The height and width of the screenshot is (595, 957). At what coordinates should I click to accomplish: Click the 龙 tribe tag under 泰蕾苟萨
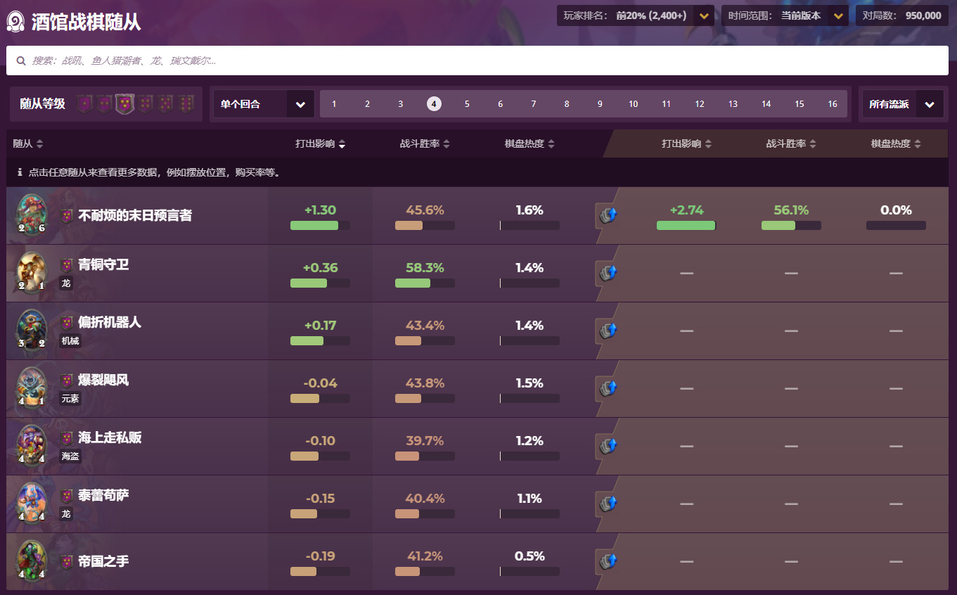(x=66, y=514)
